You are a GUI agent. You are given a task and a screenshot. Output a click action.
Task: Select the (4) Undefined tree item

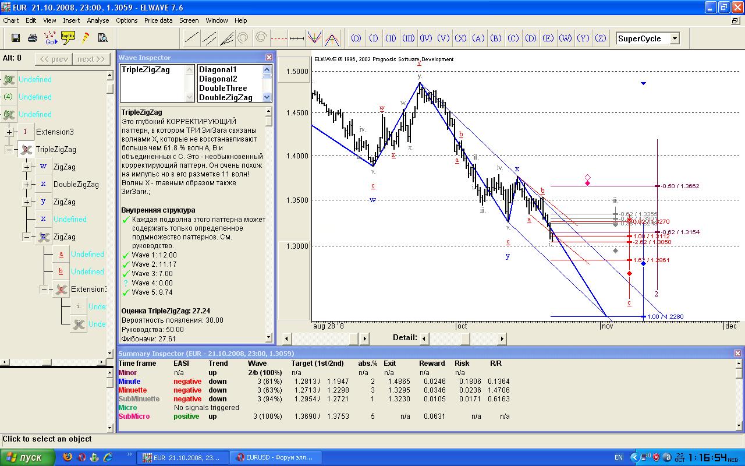35,97
